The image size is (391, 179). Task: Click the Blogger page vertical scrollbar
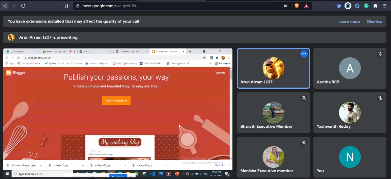tap(231, 113)
